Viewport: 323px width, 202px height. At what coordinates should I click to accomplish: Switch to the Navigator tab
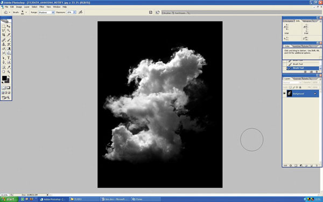[x=289, y=21]
